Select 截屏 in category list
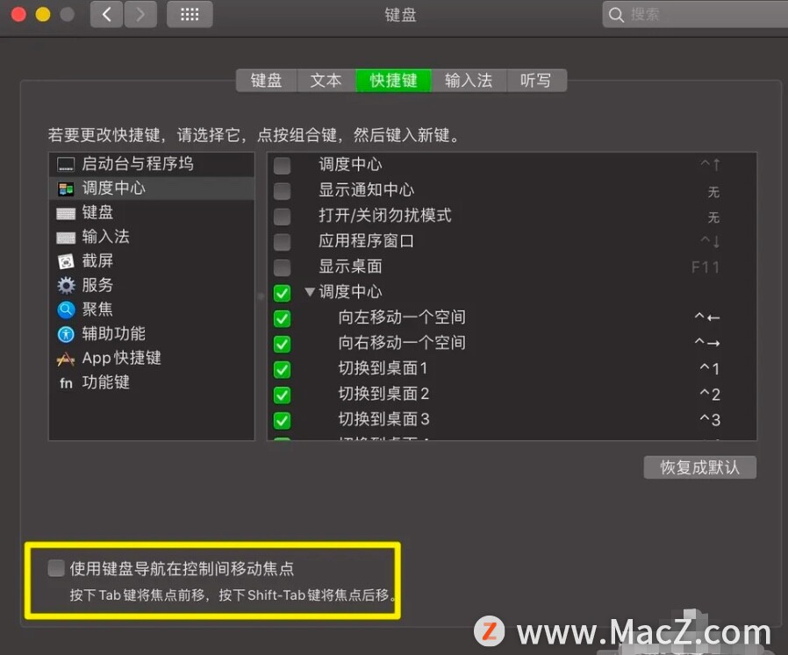788x655 pixels. click(x=152, y=261)
